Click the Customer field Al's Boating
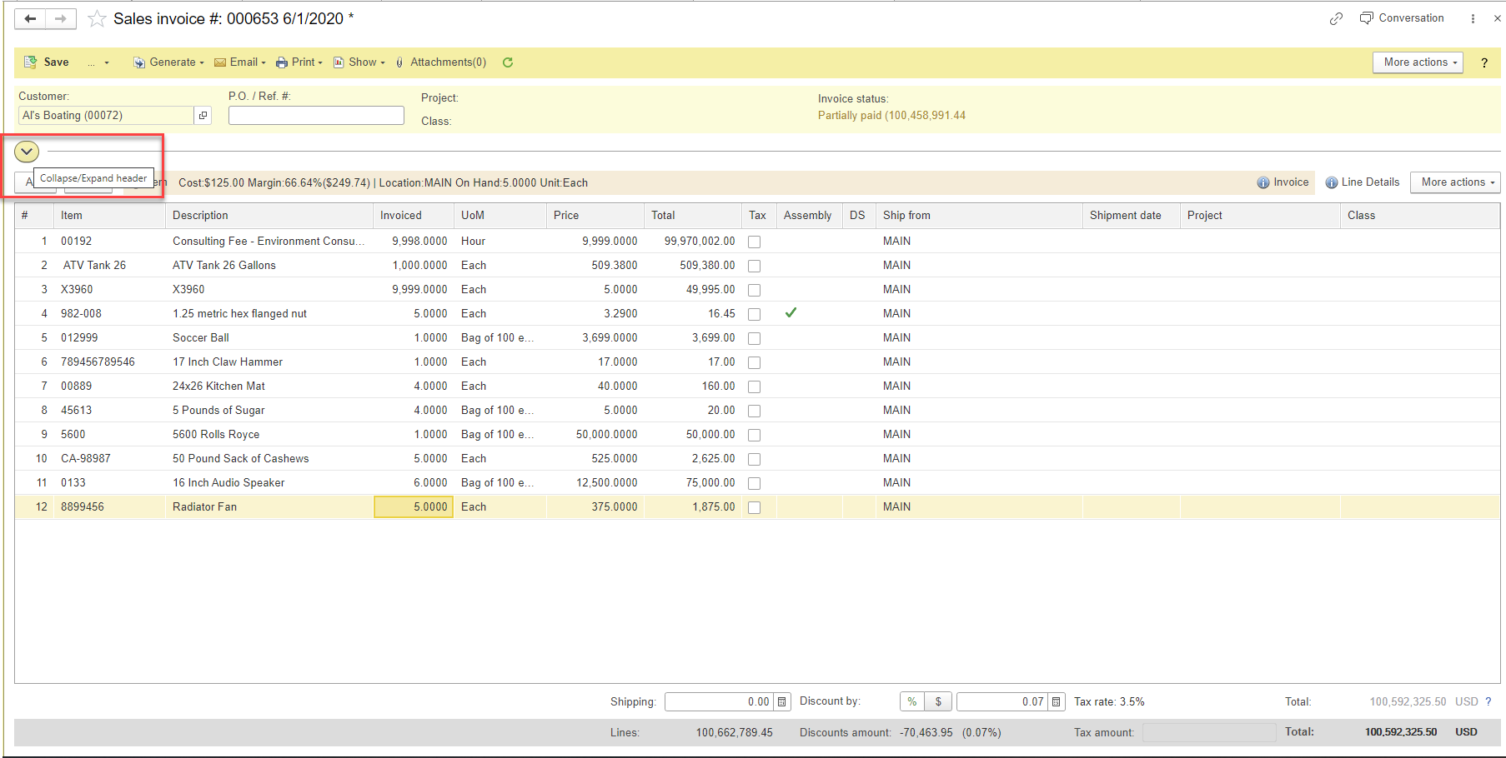1506x758 pixels. [106, 116]
